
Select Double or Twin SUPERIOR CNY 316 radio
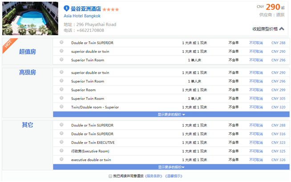pyautogui.click(x=61, y=133)
